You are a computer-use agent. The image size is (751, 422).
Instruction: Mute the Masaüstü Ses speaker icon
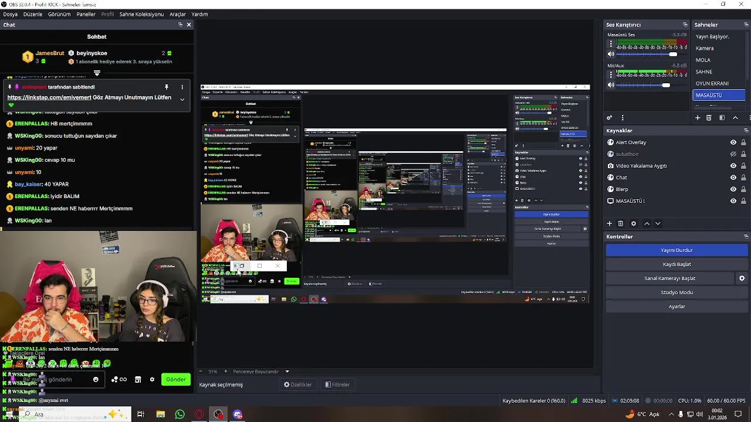tap(611, 54)
